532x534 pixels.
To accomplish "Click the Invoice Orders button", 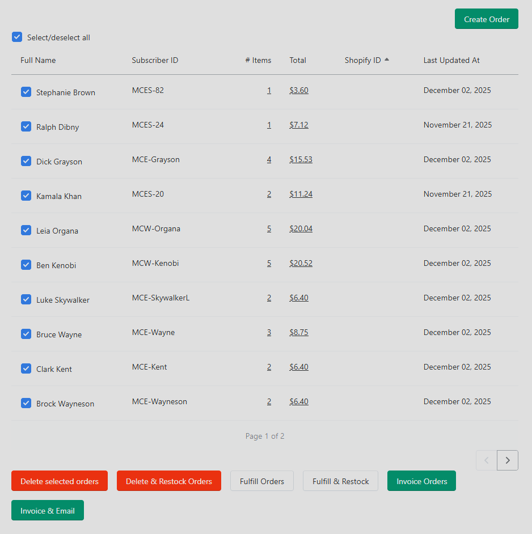I will pos(421,481).
